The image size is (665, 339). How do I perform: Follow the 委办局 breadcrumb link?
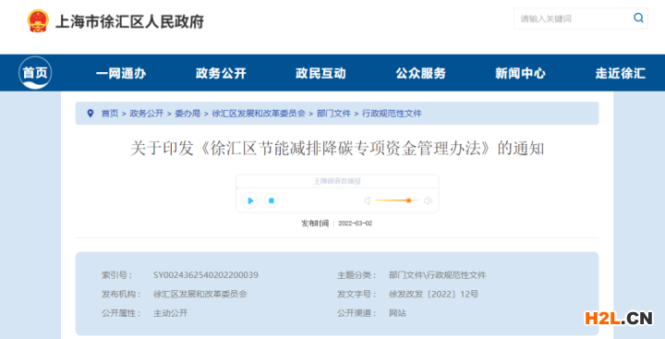[187, 114]
